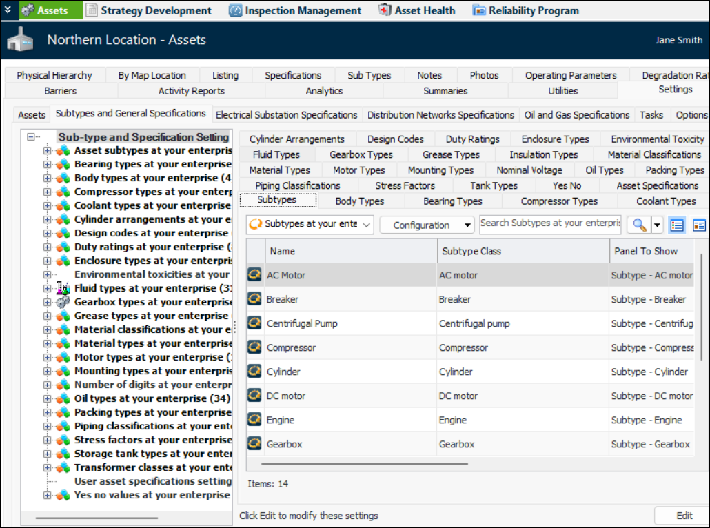Open the search options dropdown arrow
Screen dimensions: 710x528
(657, 225)
